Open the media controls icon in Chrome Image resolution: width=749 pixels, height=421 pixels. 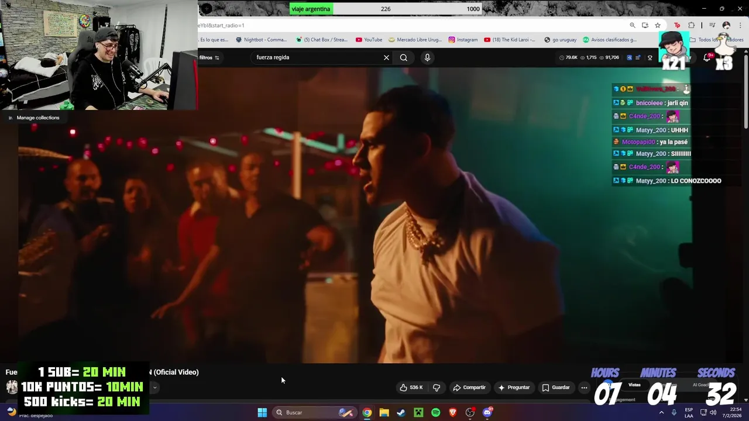pyautogui.click(x=712, y=25)
